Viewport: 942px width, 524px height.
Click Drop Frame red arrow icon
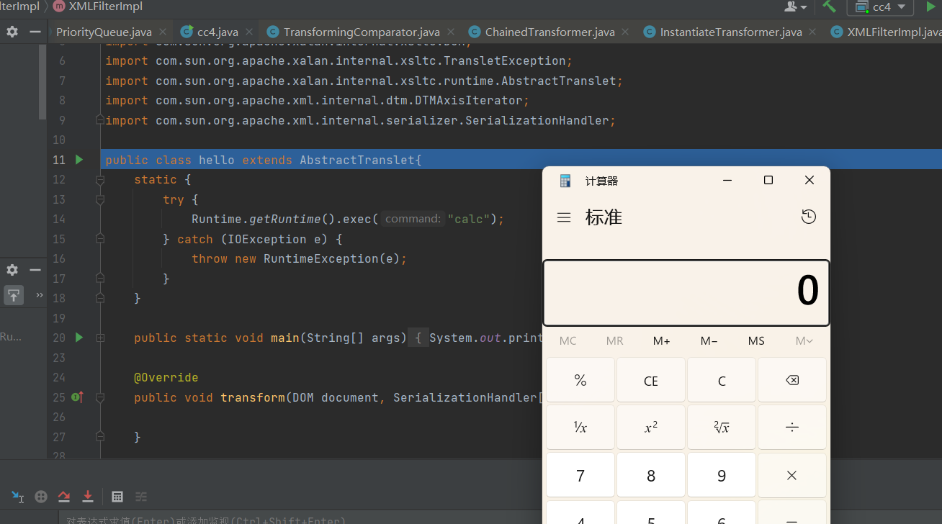click(x=64, y=497)
